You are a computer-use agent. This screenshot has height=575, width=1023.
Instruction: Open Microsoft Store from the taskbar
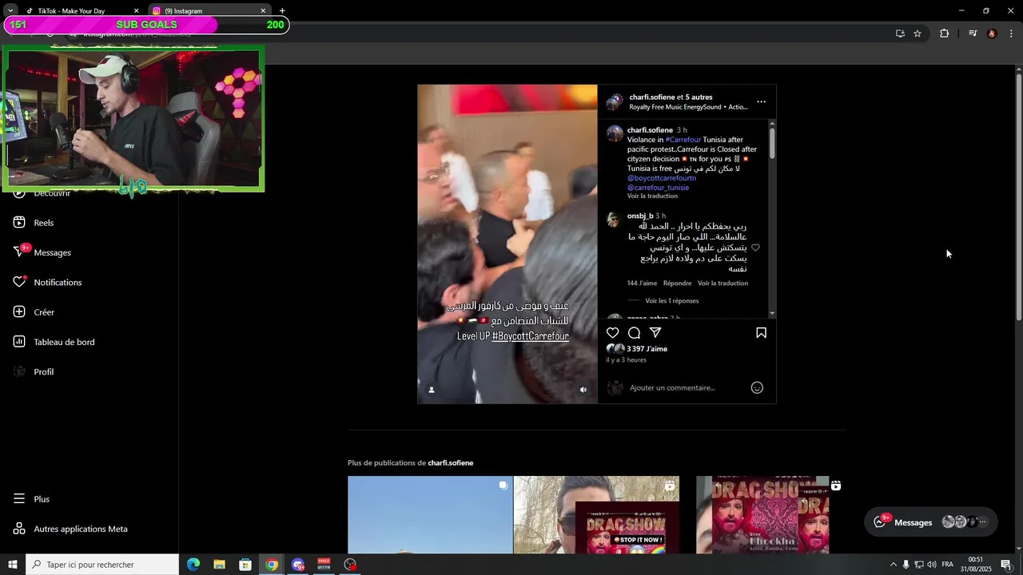pos(245,565)
